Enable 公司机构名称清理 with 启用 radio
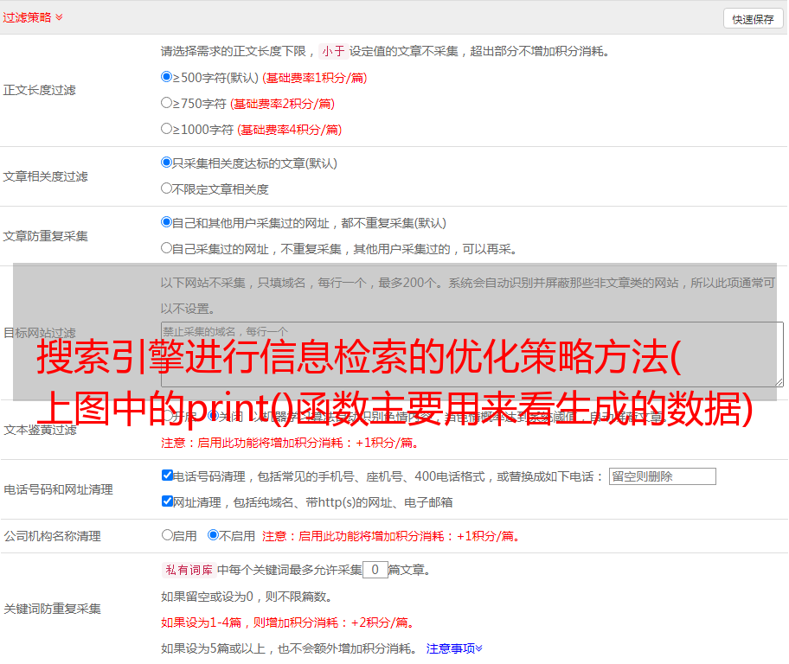The width and height of the screenshot is (789, 664). point(167,535)
